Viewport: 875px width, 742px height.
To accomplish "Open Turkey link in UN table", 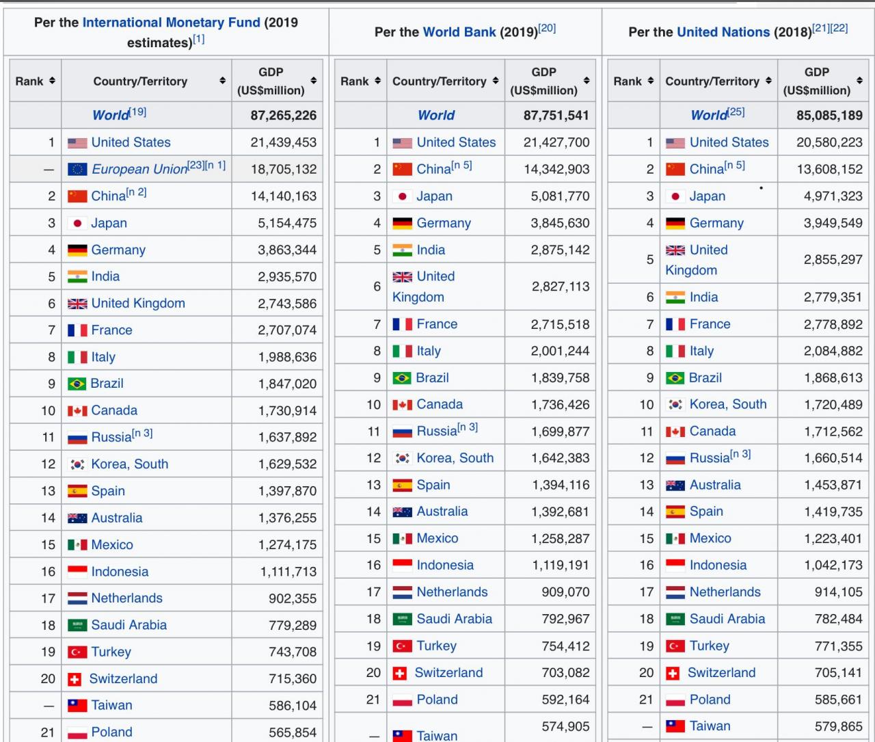I will click(710, 646).
